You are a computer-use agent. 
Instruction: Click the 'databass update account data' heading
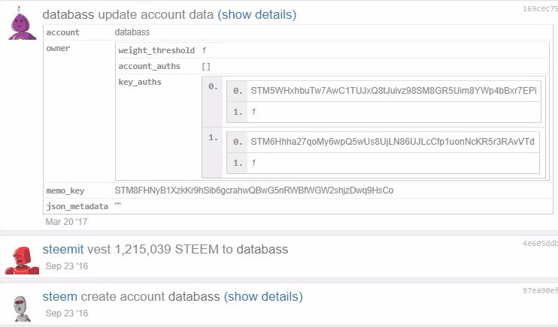click(128, 14)
